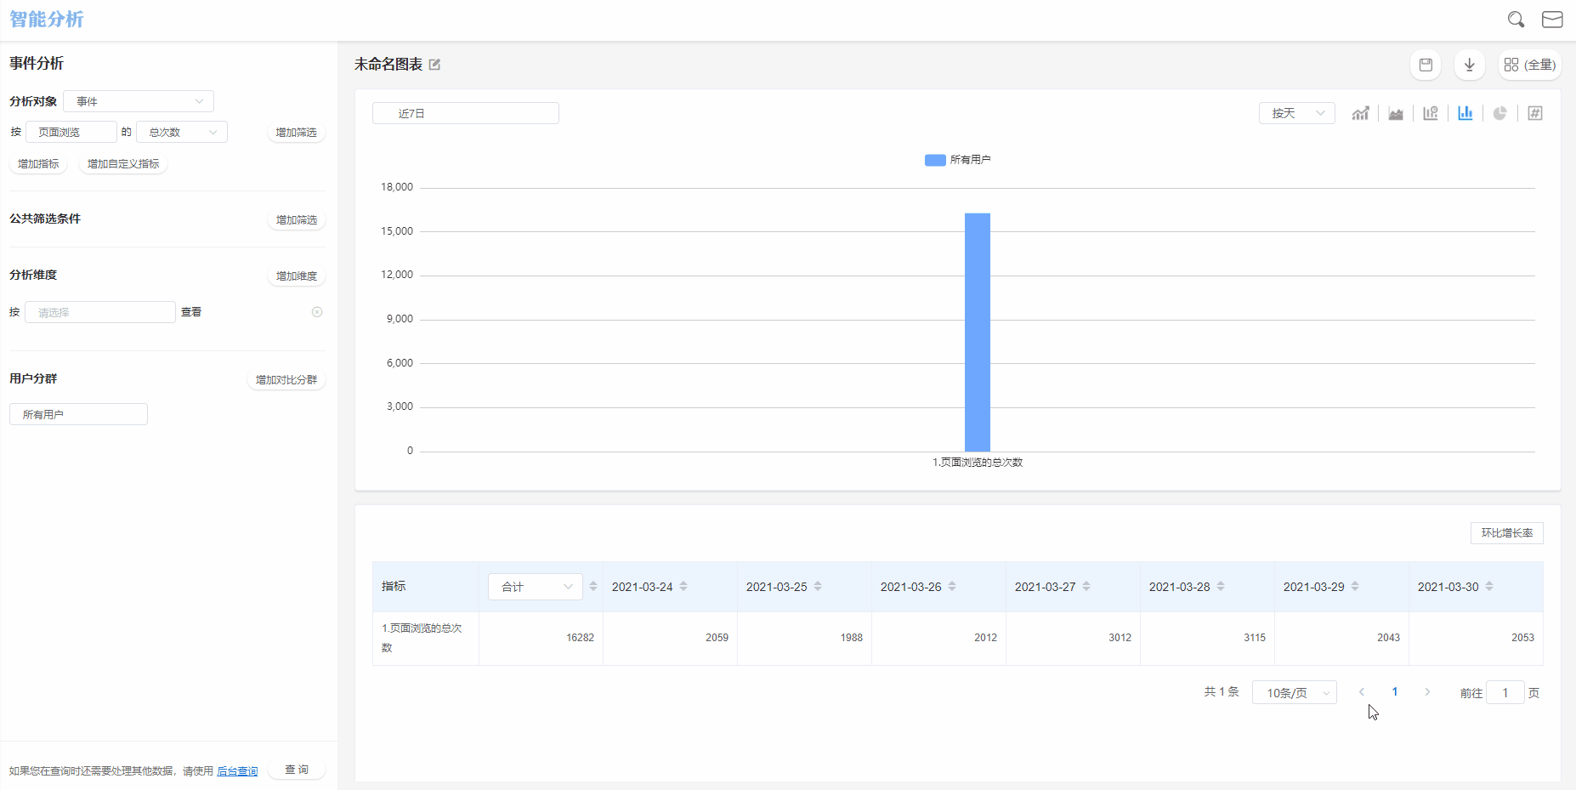Download the chart data
This screenshot has width=1576, height=790.
click(x=1469, y=65)
